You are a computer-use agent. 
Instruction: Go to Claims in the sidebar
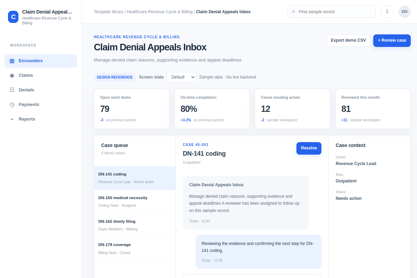[41, 75]
